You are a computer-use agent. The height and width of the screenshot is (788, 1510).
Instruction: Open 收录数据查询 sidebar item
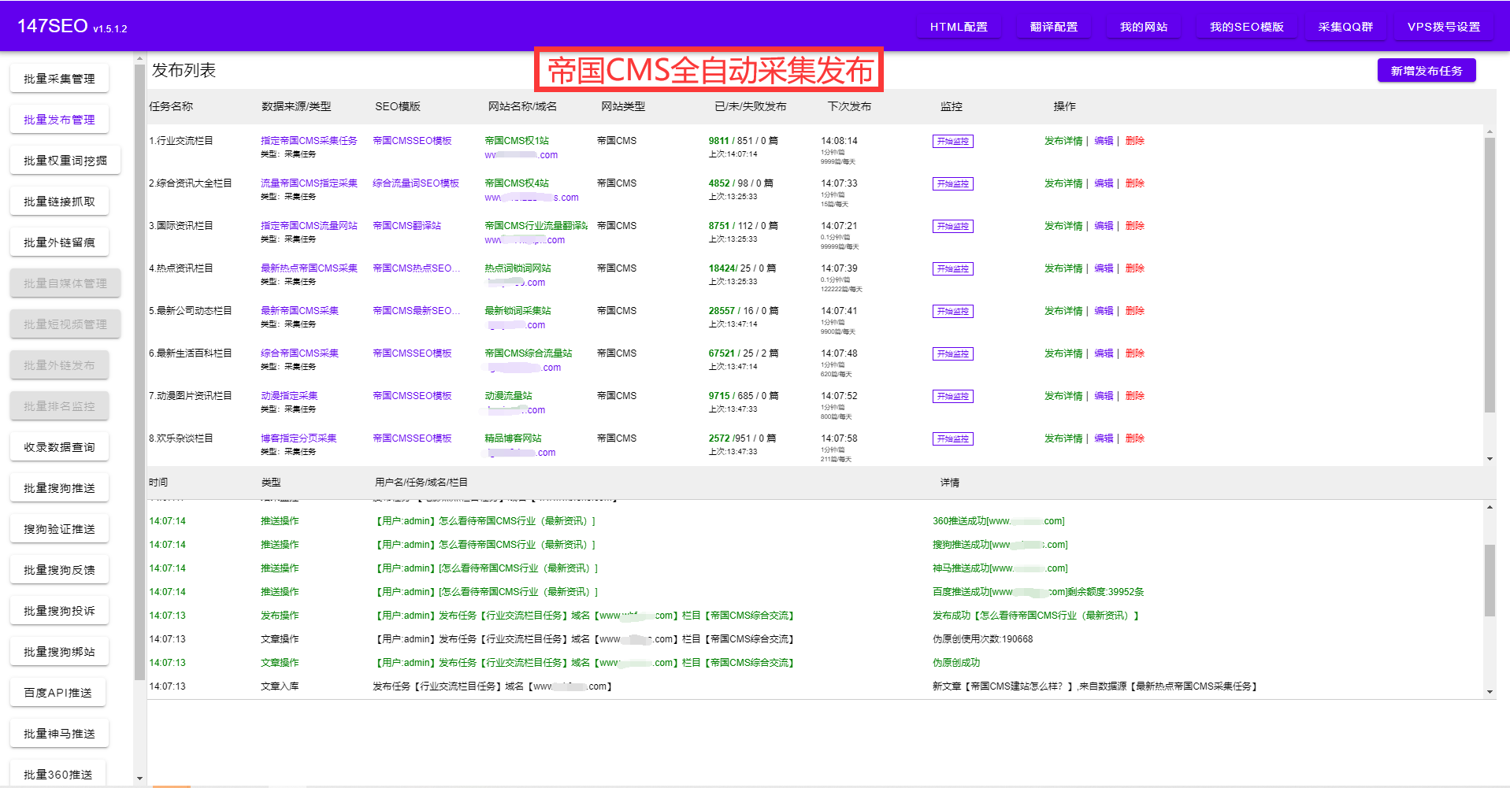tap(59, 447)
